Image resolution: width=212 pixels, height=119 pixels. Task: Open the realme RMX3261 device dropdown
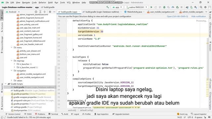pyautogui.click(x=136, y=7)
